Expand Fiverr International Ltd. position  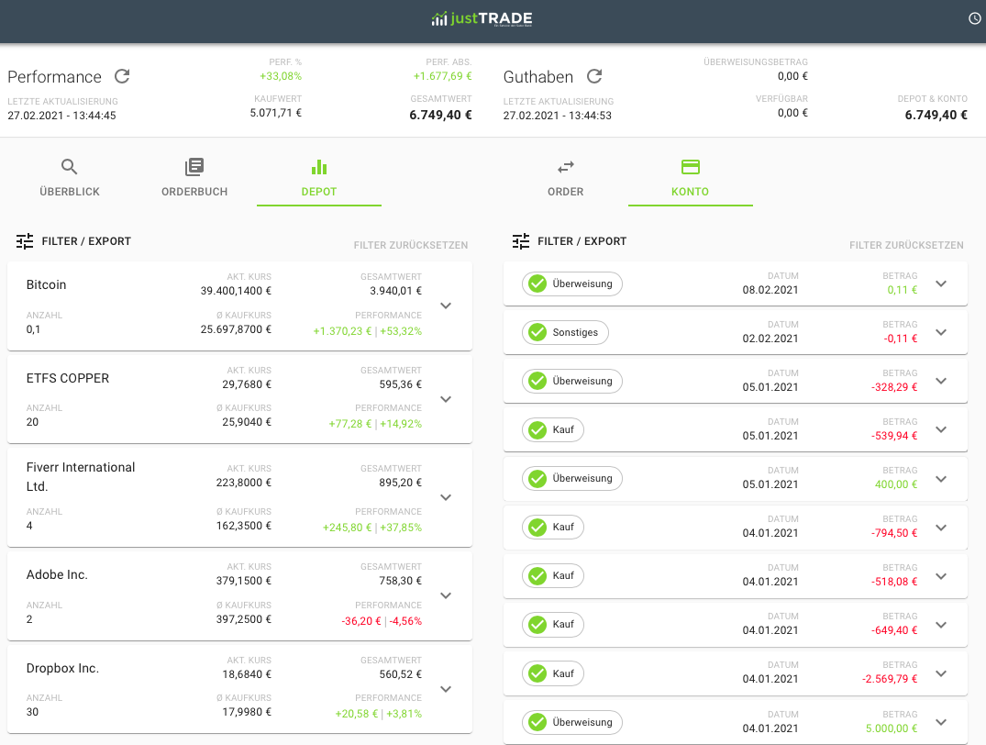pos(446,497)
